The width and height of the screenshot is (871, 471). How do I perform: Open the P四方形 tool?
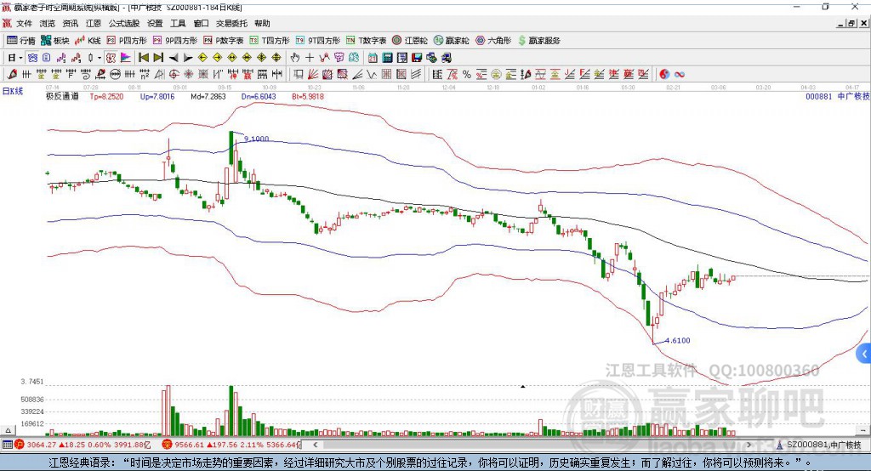(x=127, y=41)
